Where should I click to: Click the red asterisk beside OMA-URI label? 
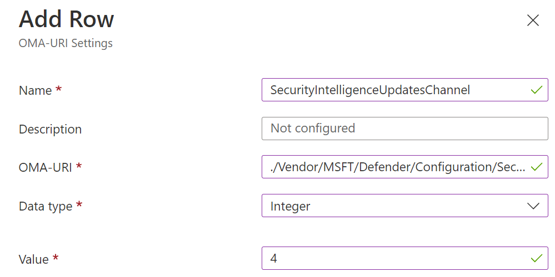79,167
